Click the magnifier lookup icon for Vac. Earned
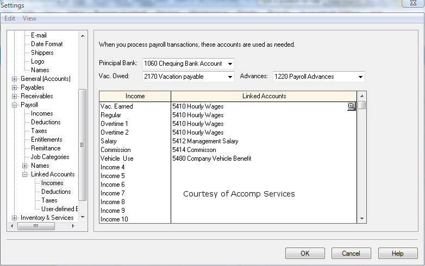Viewport: 425px width, 266px height. click(x=351, y=106)
